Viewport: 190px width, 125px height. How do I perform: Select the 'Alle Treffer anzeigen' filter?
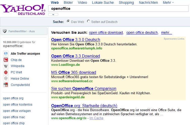point(25,53)
